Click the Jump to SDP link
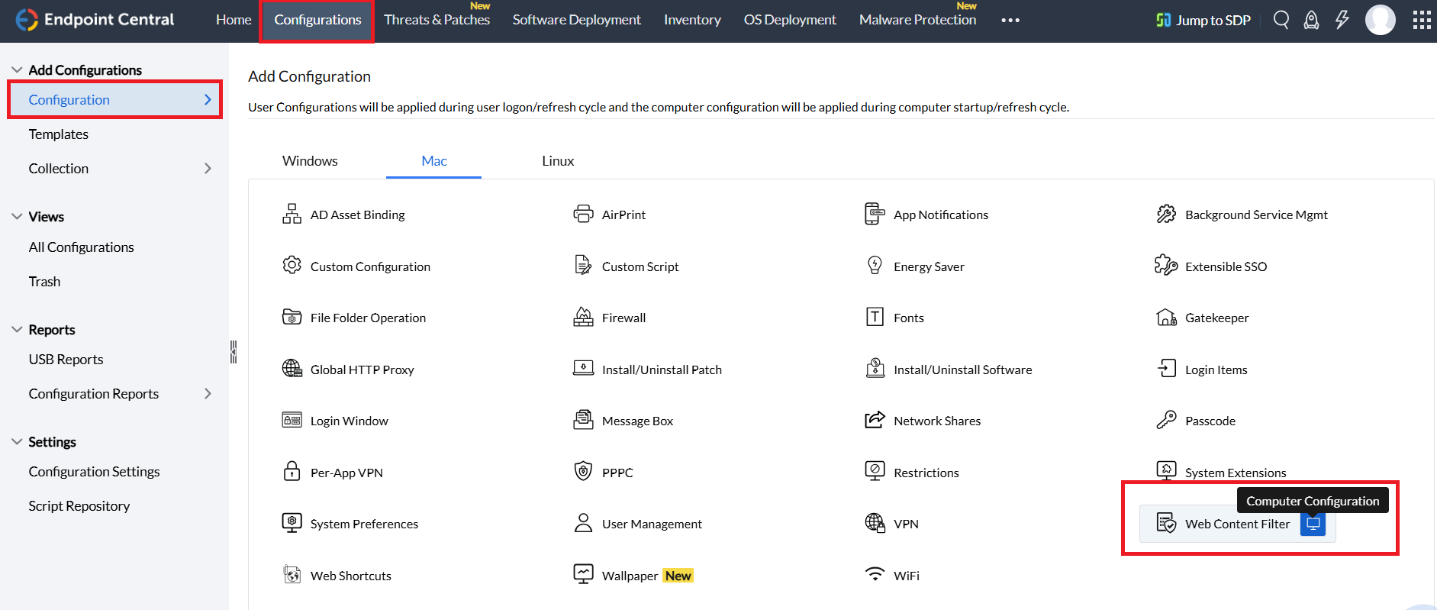Screen dimensions: 1437x610 tap(1203, 20)
